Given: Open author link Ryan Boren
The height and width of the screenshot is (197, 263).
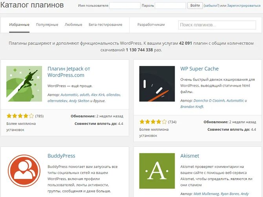Looking at the screenshot, I should (x=230, y=194).
